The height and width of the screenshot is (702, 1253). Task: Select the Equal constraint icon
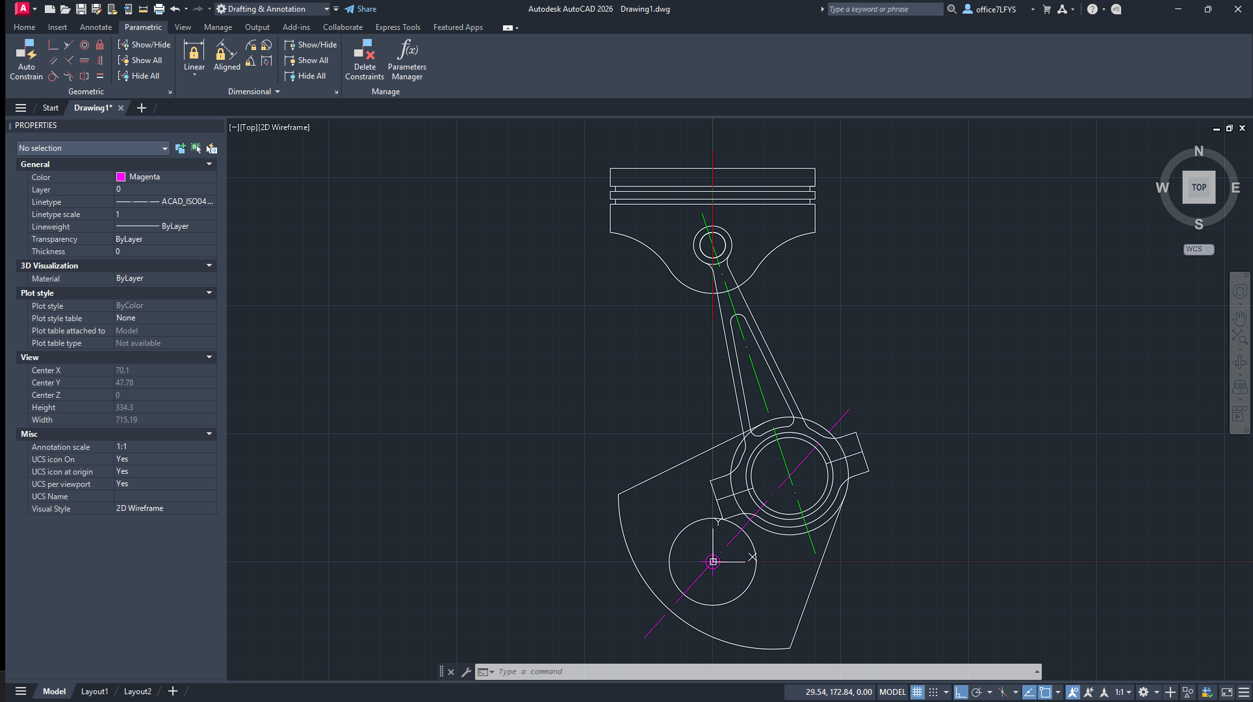[x=100, y=76]
